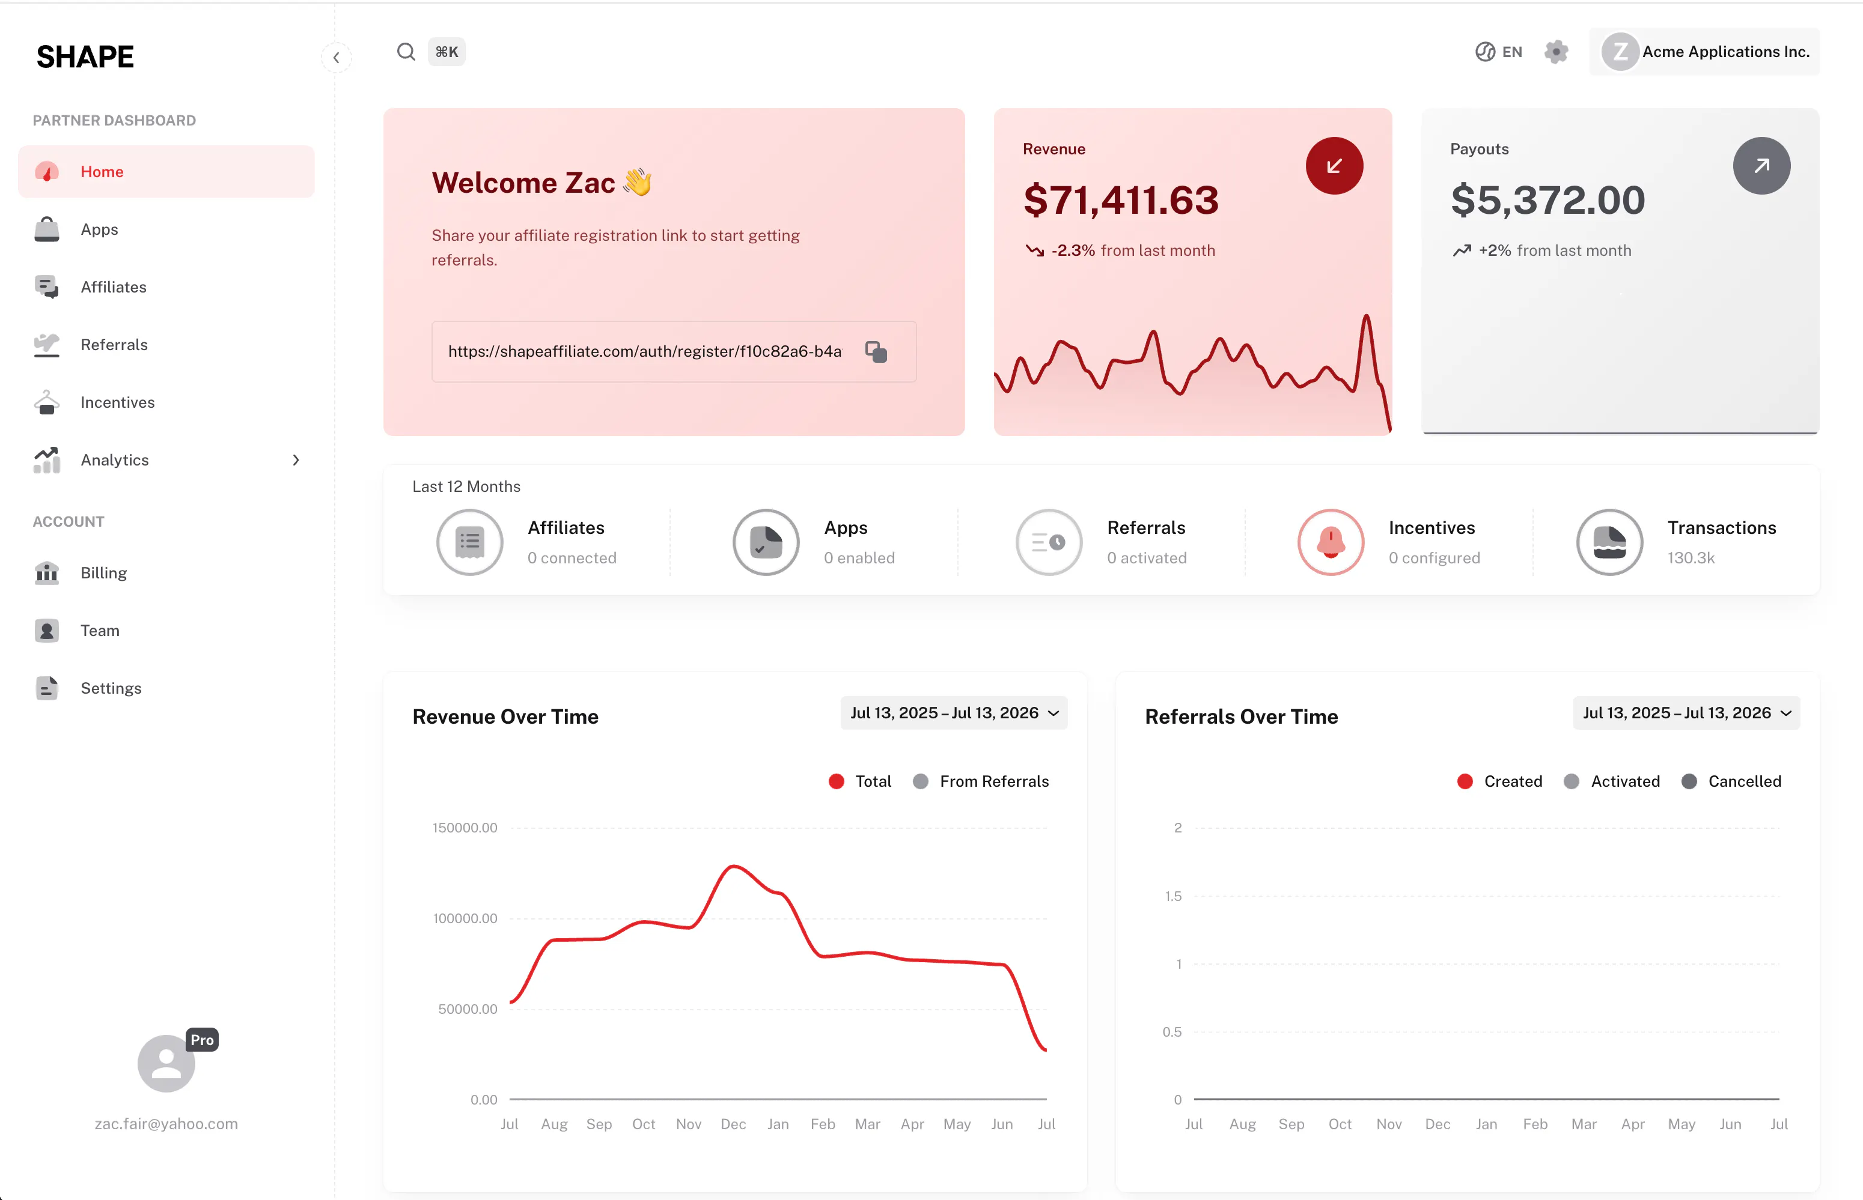The image size is (1863, 1200).
Task: Click the Pro badge on profile avatar
Action: pyautogui.click(x=202, y=1040)
